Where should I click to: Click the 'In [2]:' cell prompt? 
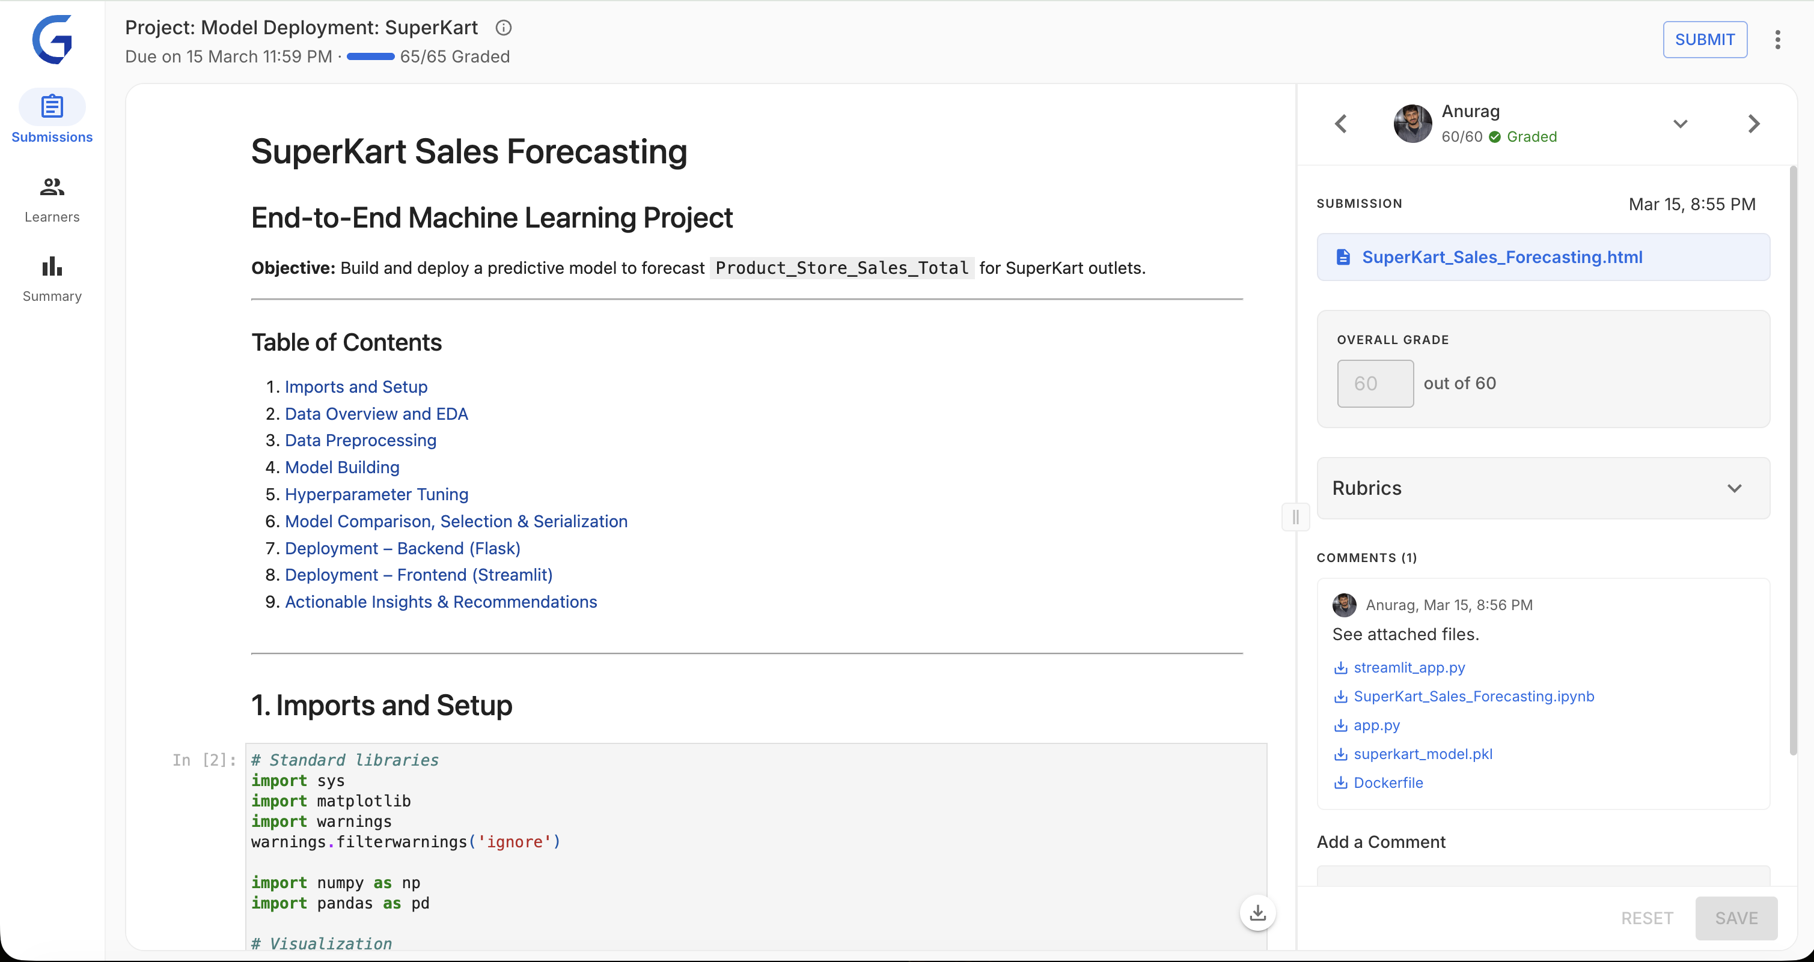[x=204, y=760]
